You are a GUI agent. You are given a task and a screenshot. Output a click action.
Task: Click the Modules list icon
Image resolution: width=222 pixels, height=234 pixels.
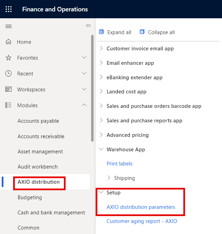9,105
